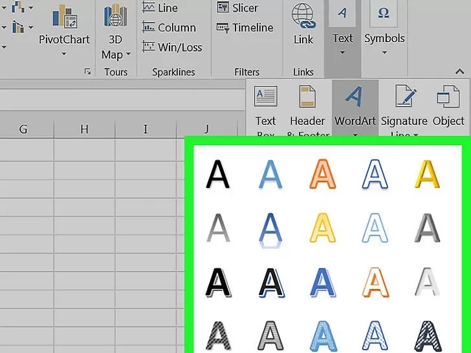Image resolution: width=471 pixels, height=353 pixels.
Task: Choose the orange outlined WordArt style
Action: click(x=375, y=282)
